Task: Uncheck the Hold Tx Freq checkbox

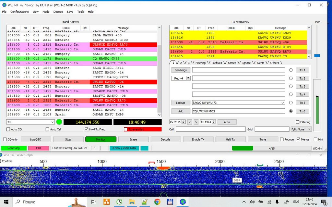Action: [86, 129]
